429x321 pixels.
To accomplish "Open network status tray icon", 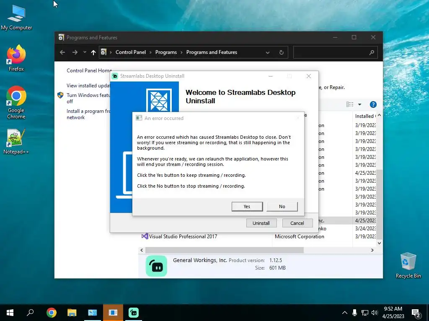I will pos(365,313).
